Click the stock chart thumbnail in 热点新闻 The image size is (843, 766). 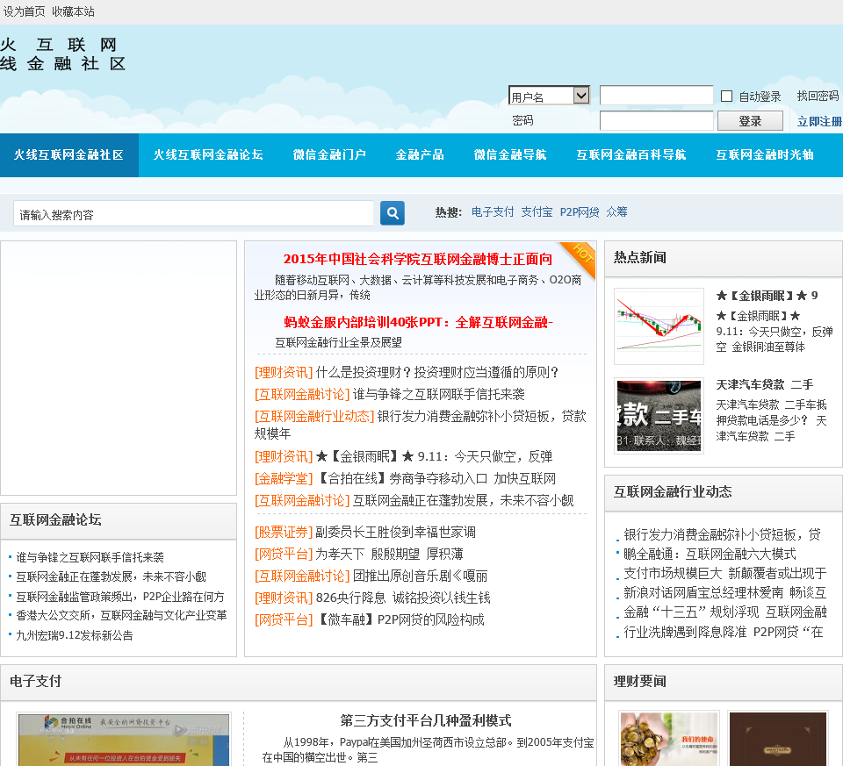tap(659, 326)
